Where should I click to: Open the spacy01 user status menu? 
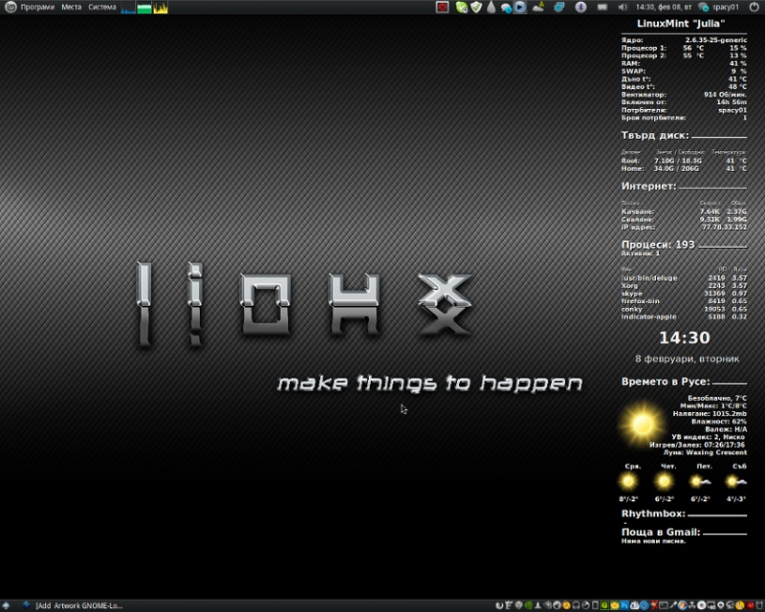coord(718,7)
